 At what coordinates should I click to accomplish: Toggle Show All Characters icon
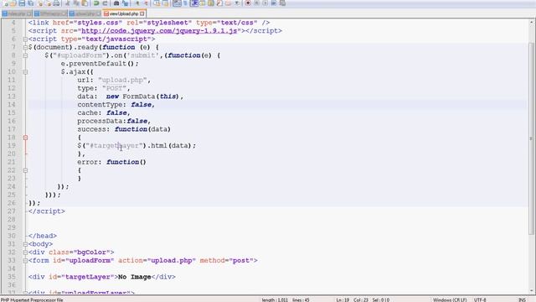click(x=185, y=3)
